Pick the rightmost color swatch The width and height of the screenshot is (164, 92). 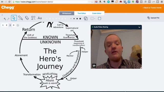[65, 19]
